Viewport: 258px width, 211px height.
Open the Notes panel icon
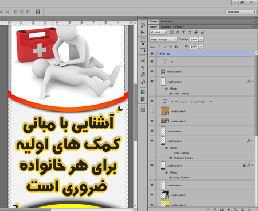143,99
